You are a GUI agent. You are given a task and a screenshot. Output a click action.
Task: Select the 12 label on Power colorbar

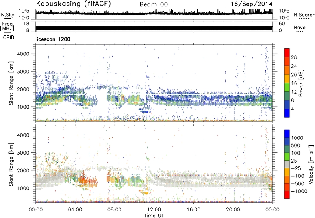click(294, 92)
